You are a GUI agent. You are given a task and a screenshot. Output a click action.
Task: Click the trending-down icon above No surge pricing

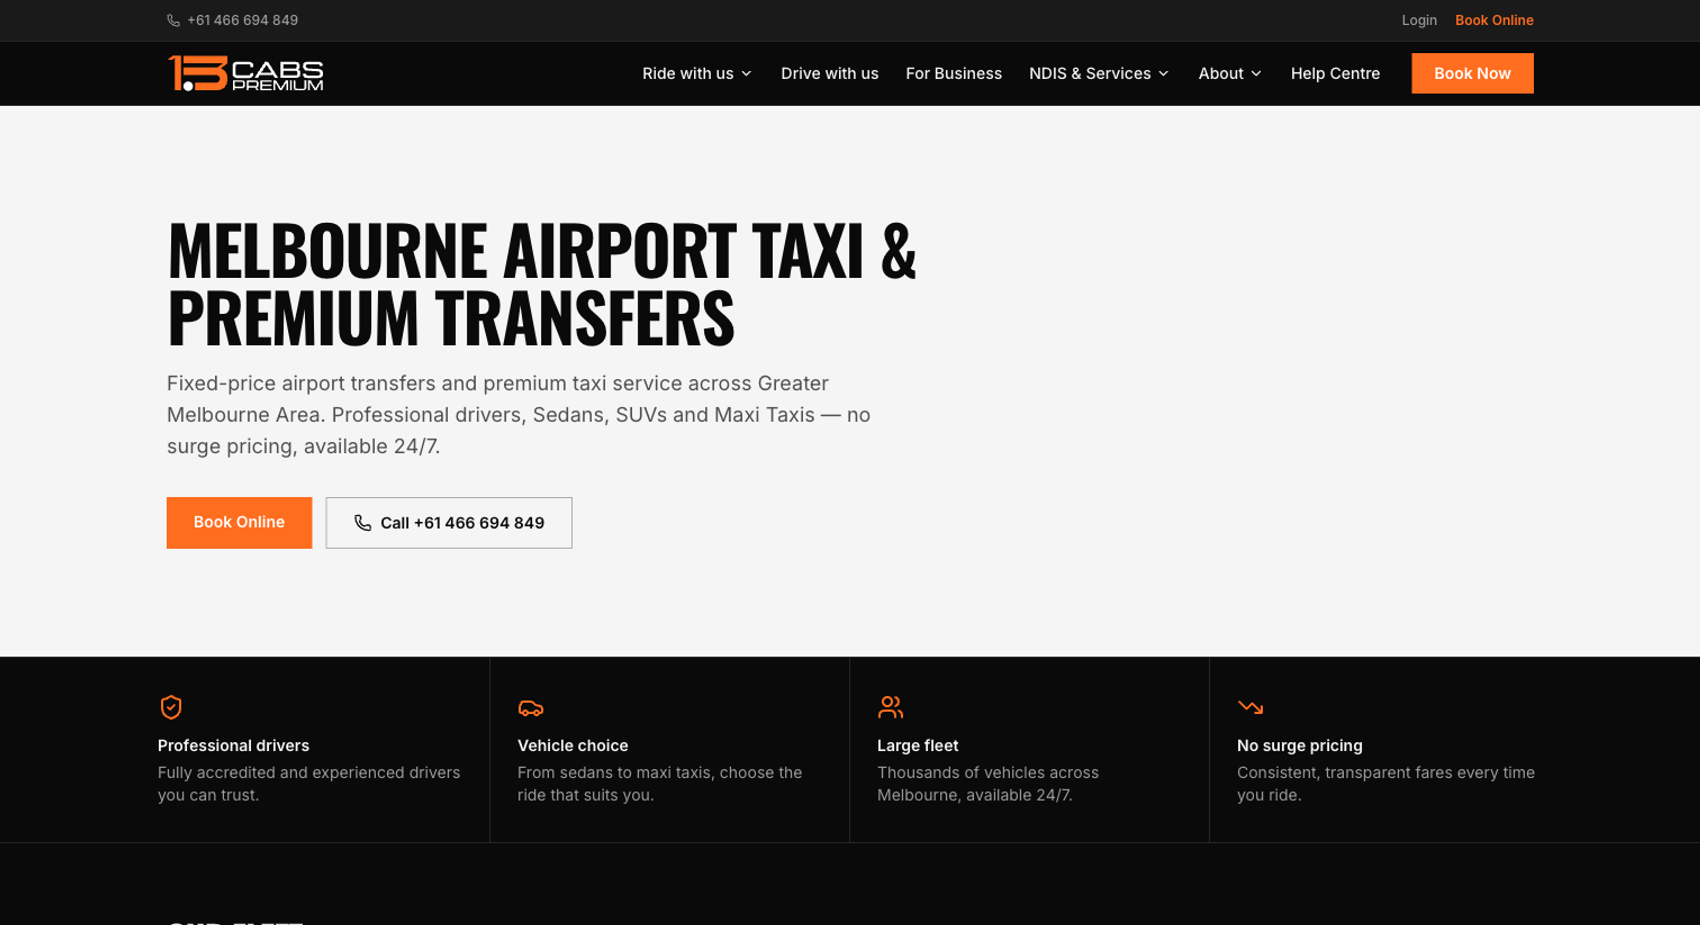[x=1250, y=708]
